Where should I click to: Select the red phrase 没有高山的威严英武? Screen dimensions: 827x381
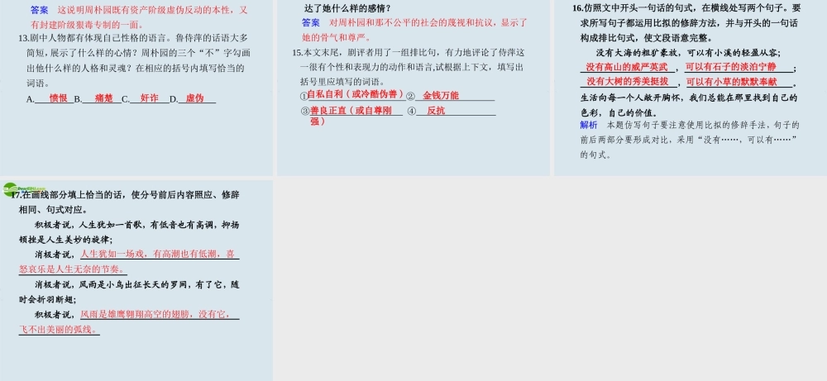pos(627,68)
